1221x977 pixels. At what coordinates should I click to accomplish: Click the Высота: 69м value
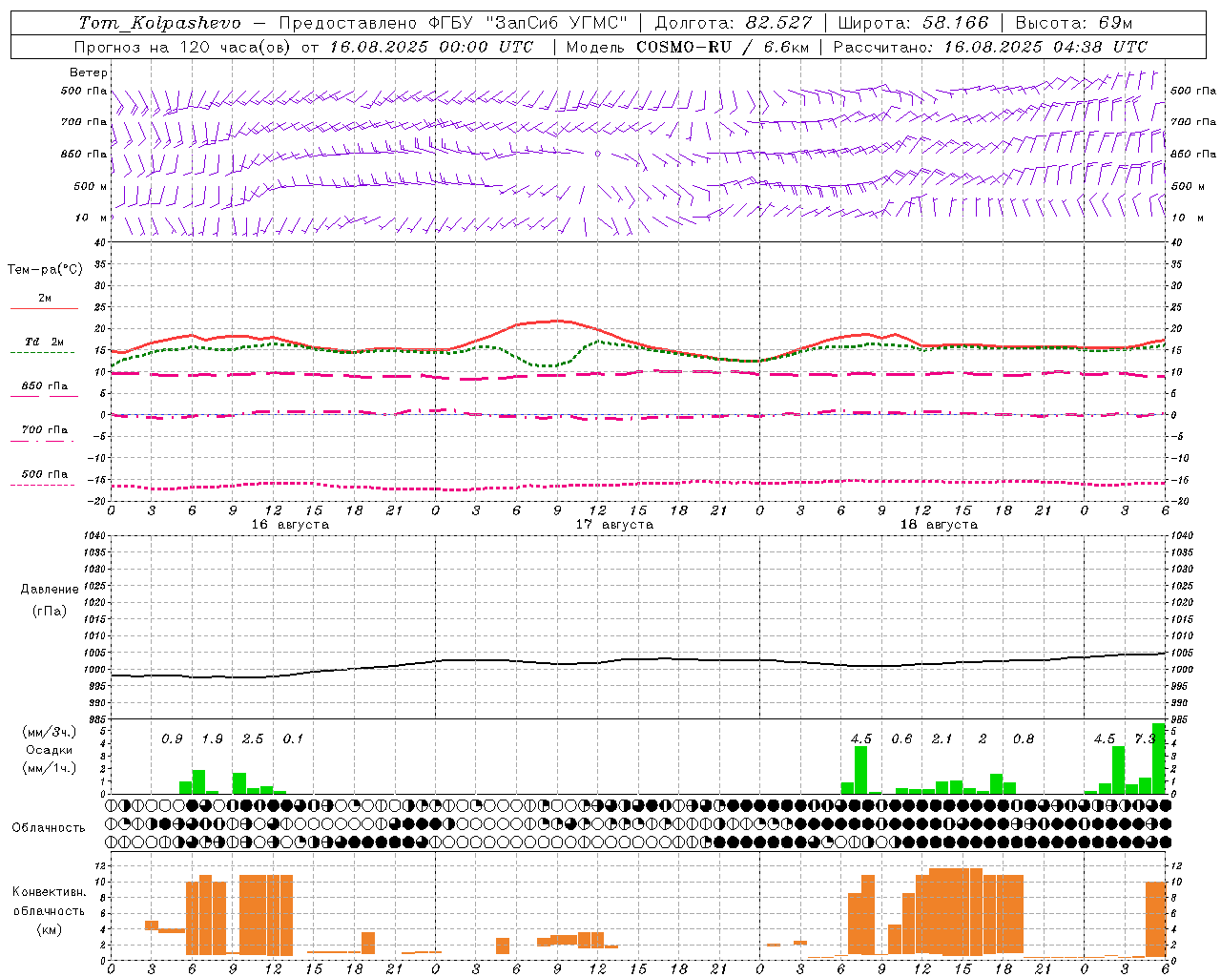click(x=1073, y=22)
